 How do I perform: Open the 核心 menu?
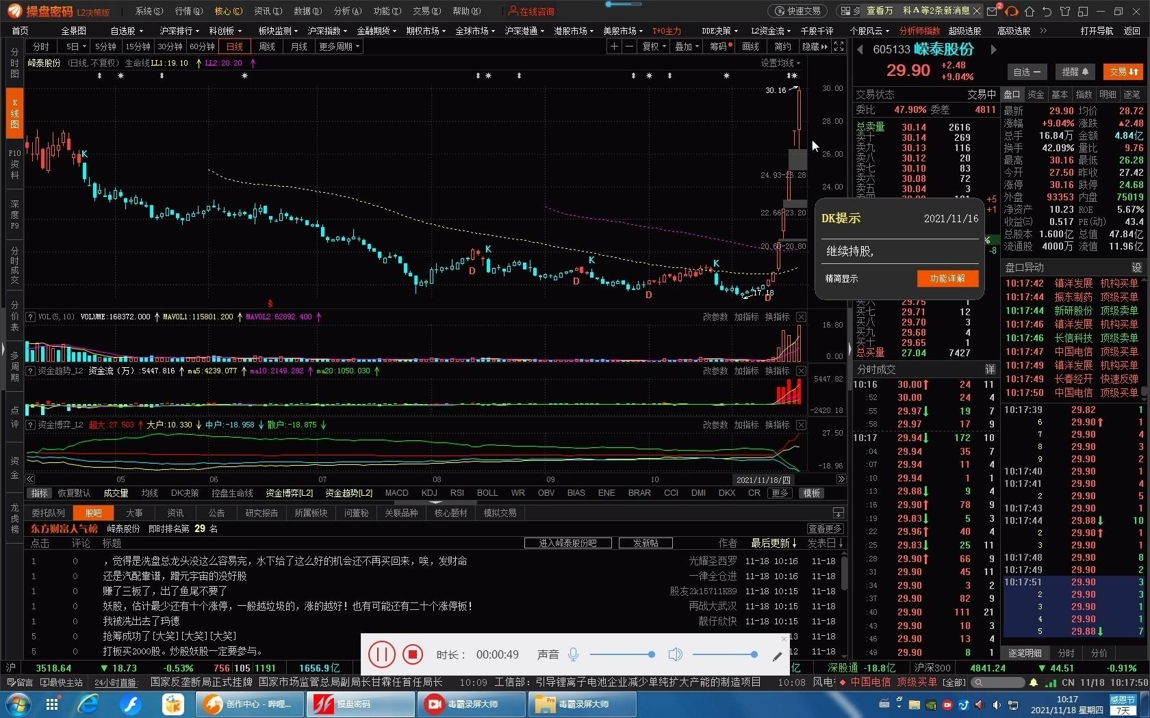(x=228, y=11)
